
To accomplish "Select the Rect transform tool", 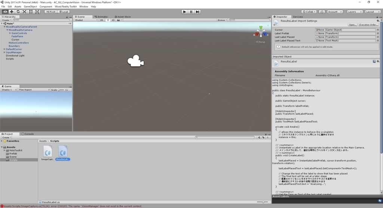I will click(31, 12).
